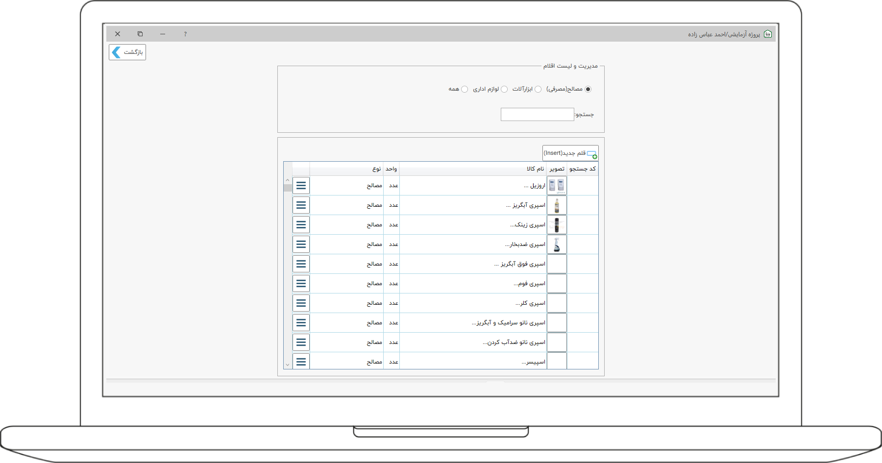Open the row menu for اسپری ضدبخار
The image size is (882, 463).
pyautogui.click(x=301, y=244)
